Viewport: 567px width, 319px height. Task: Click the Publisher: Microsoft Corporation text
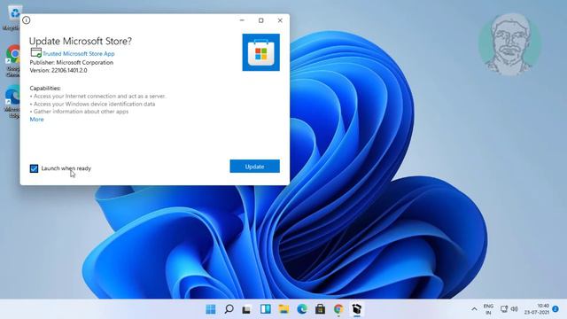(71, 63)
